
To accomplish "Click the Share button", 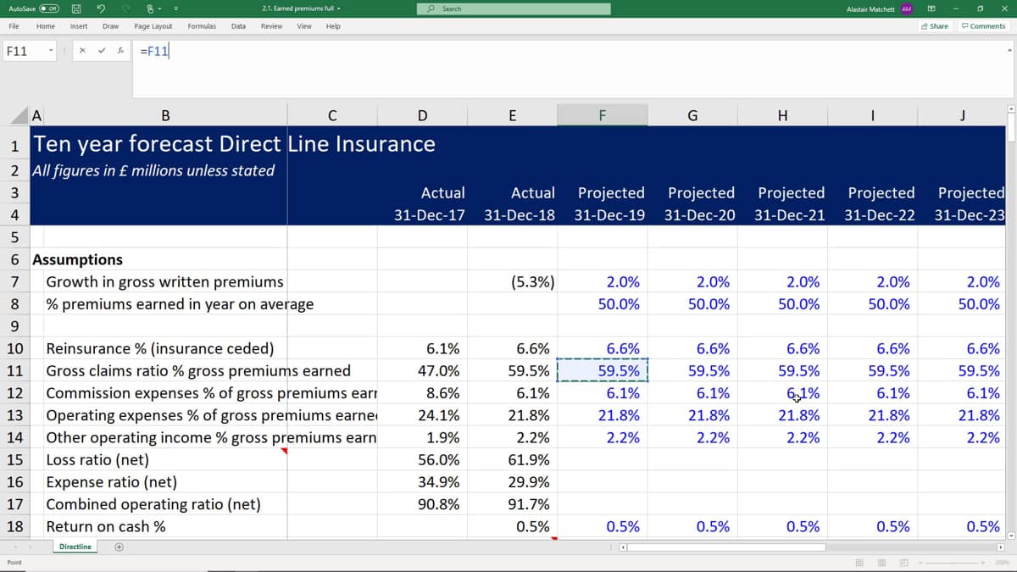I will point(935,26).
